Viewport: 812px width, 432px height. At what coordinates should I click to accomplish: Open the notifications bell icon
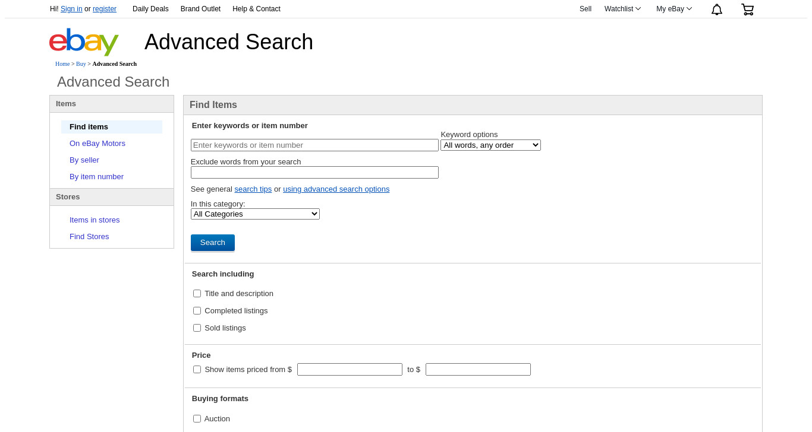tap(717, 9)
